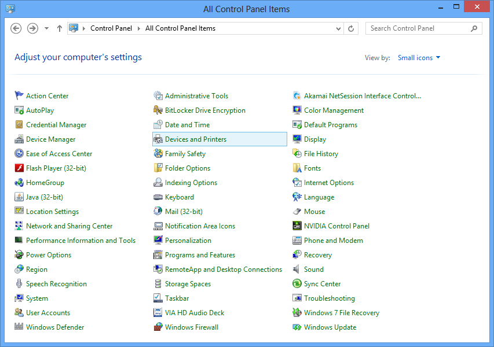Click the search magnifier icon
494x347 pixels.
click(x=474, y=28)
